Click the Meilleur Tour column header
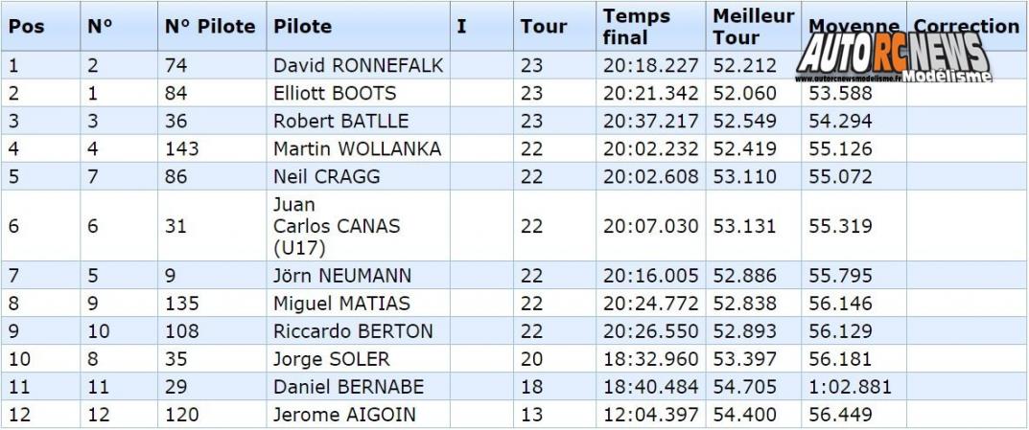The image size is (1029, 430). 754,27
